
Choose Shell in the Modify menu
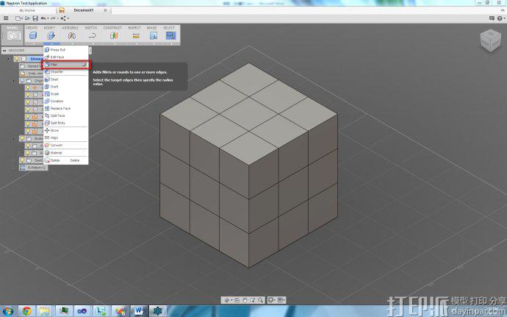pos(66,79)
